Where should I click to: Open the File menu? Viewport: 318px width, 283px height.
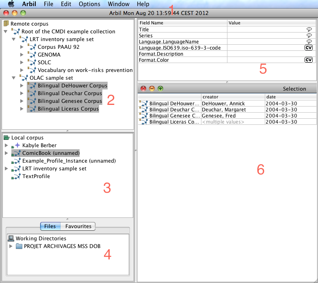coord(48,4)
